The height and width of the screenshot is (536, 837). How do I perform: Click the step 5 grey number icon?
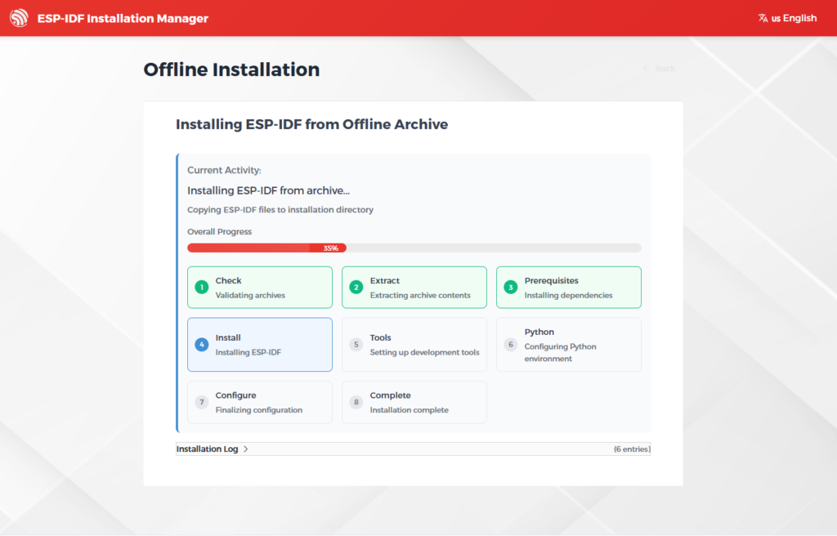pos(356,344)
